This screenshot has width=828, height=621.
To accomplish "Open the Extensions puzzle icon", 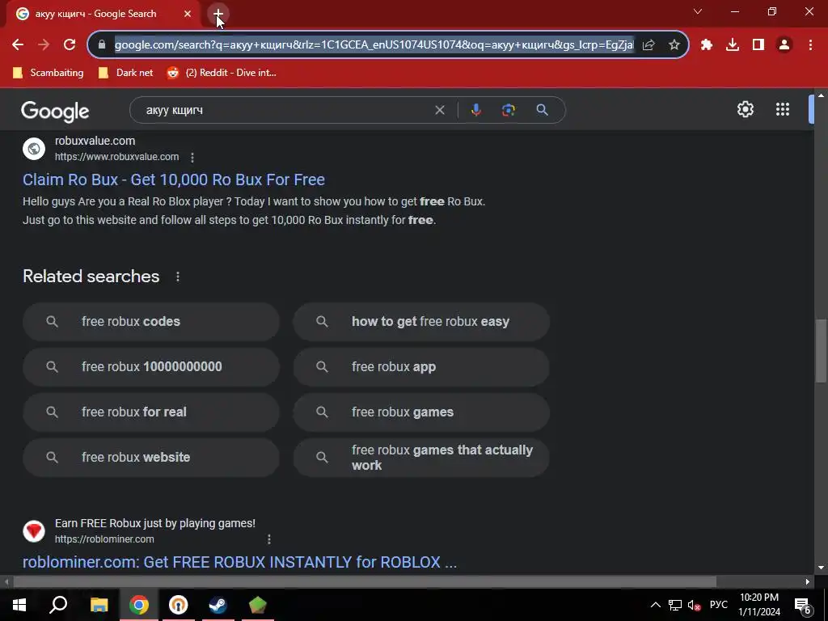I will click(707, 45).
